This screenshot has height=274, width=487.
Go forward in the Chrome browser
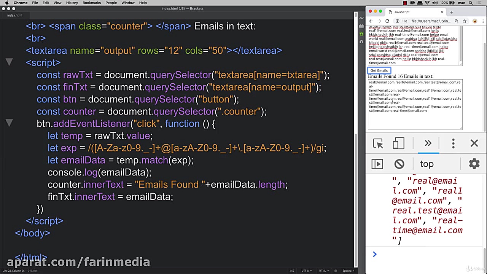(379, 21)
